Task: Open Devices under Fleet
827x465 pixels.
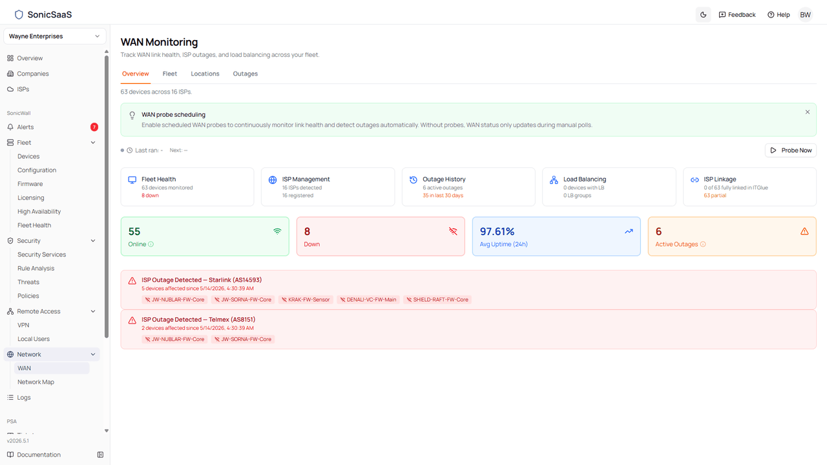Action: pos(28,156)
